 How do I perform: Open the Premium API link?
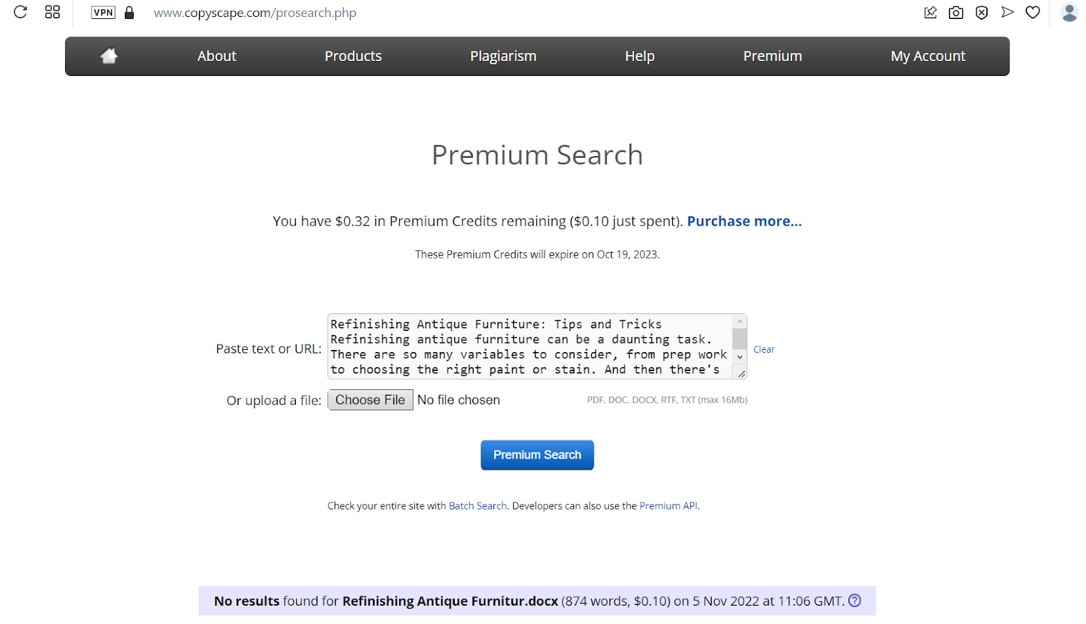point(669,506)
